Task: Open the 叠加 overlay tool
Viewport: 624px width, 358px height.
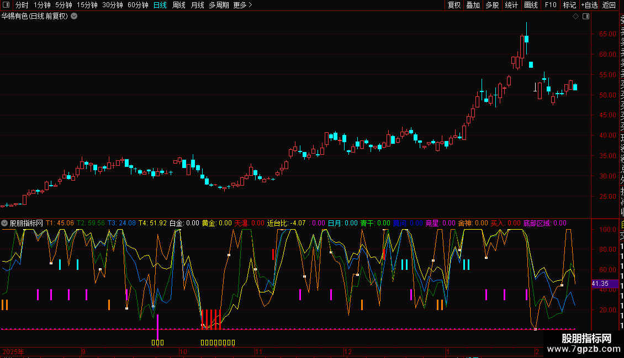Action: tap(473, 5)
